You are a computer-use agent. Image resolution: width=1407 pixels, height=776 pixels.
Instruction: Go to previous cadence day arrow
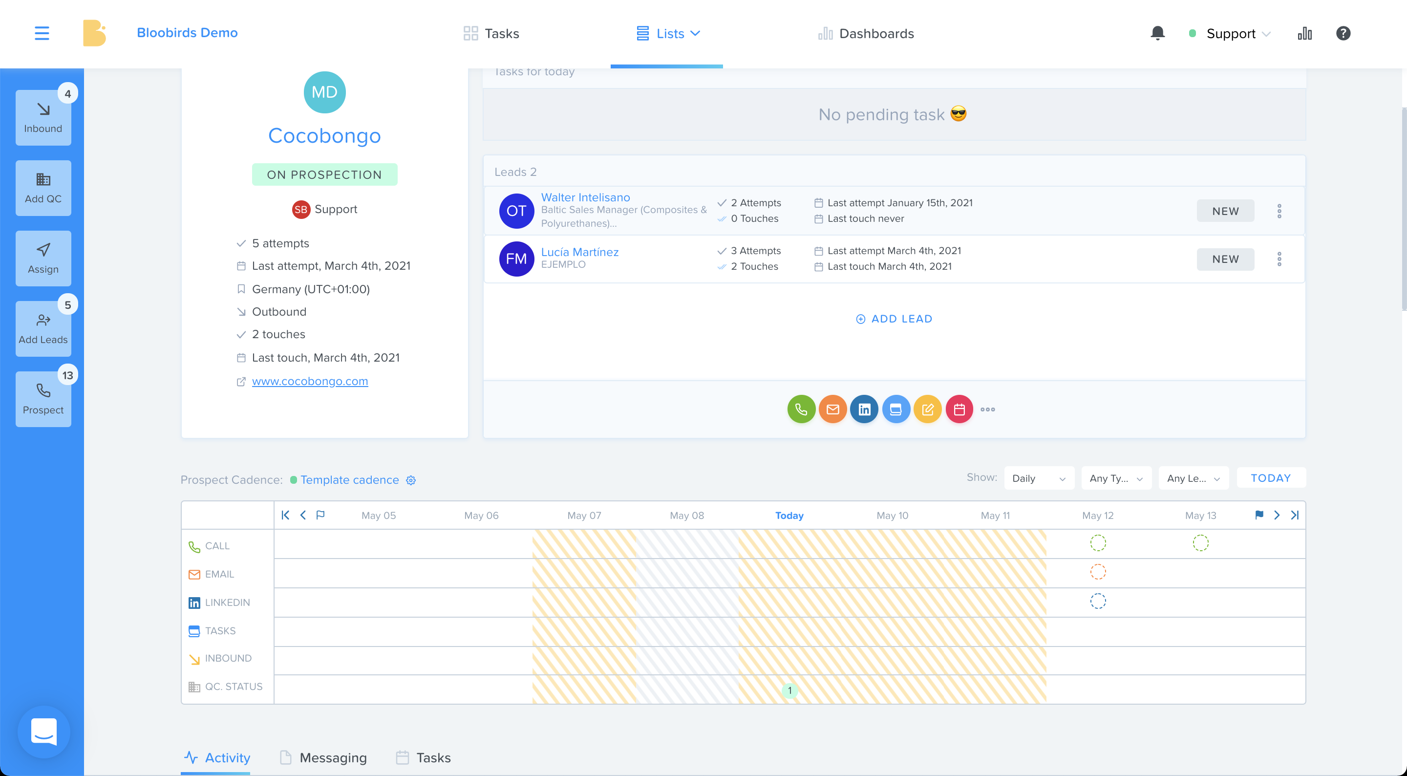tap(303, 515)
